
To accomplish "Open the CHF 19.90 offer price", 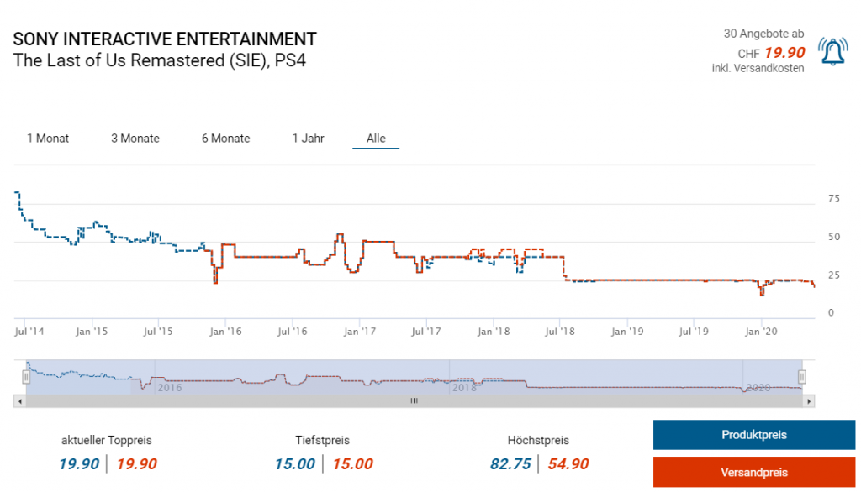I will (784, 53).
